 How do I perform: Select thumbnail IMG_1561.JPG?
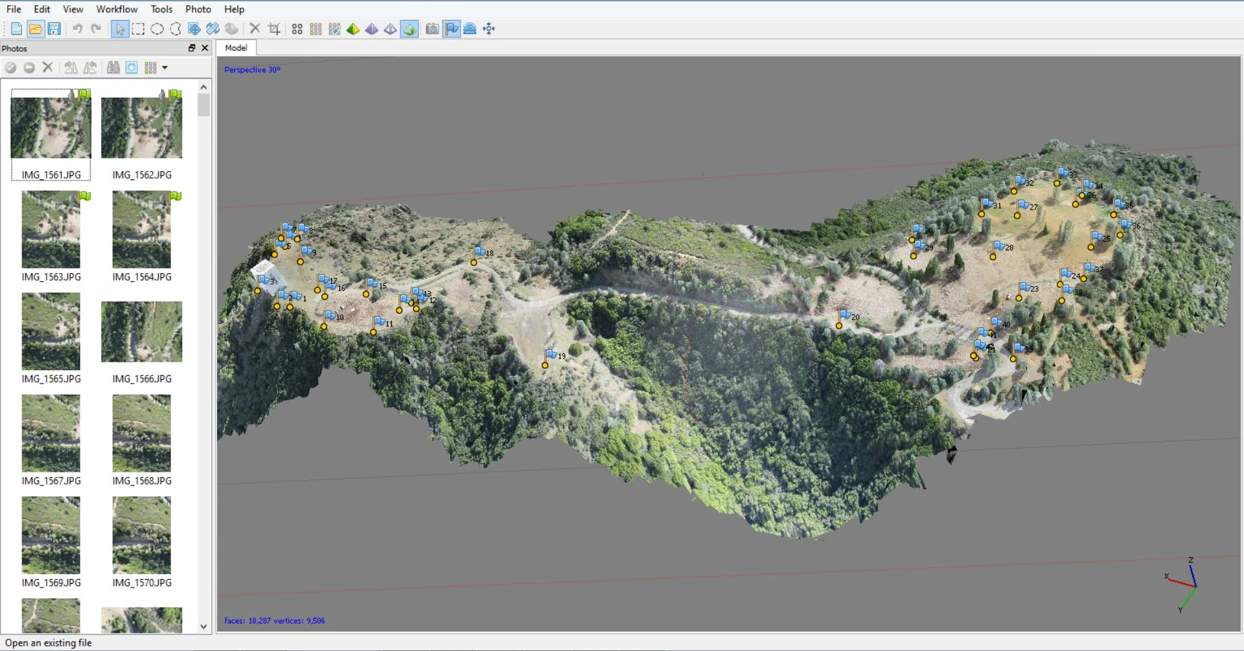(x=51, y=127)
